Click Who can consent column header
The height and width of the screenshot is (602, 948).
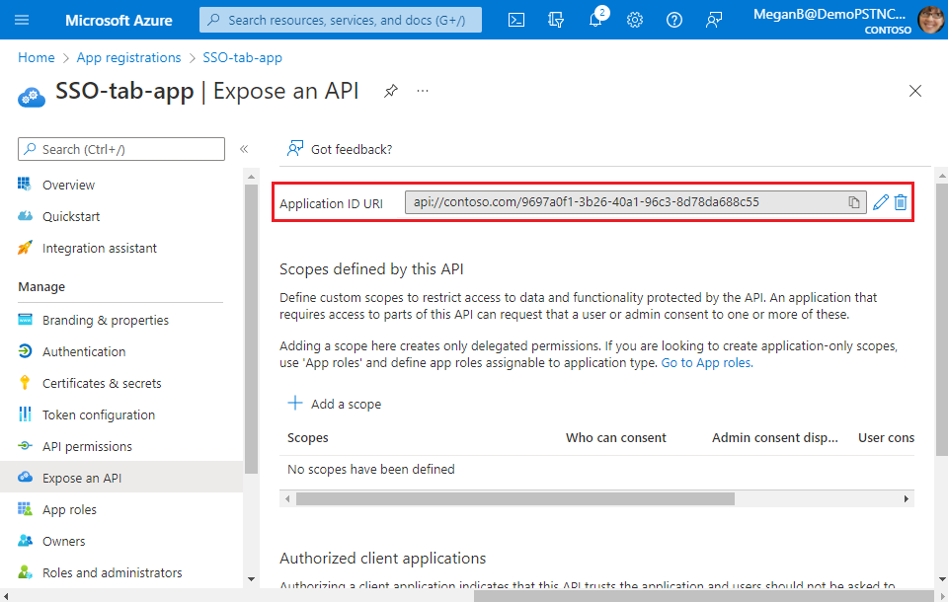click(x=616, y=437)
